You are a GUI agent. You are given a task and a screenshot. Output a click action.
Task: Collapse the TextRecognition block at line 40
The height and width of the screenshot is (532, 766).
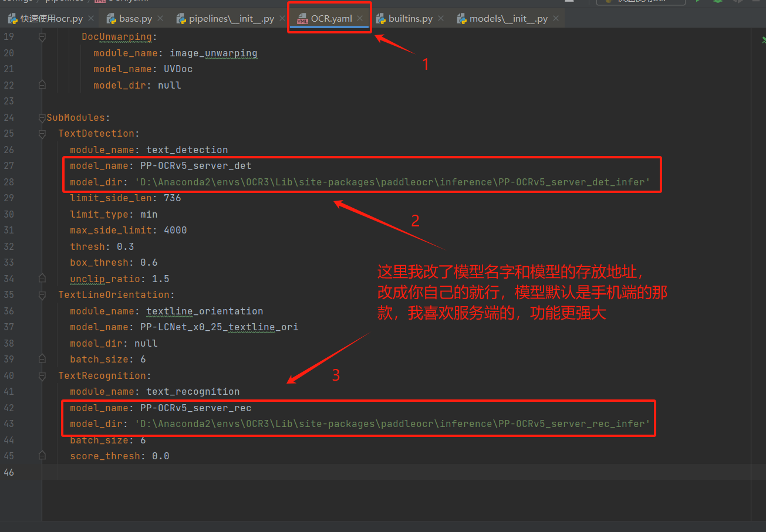pos(42,375)
